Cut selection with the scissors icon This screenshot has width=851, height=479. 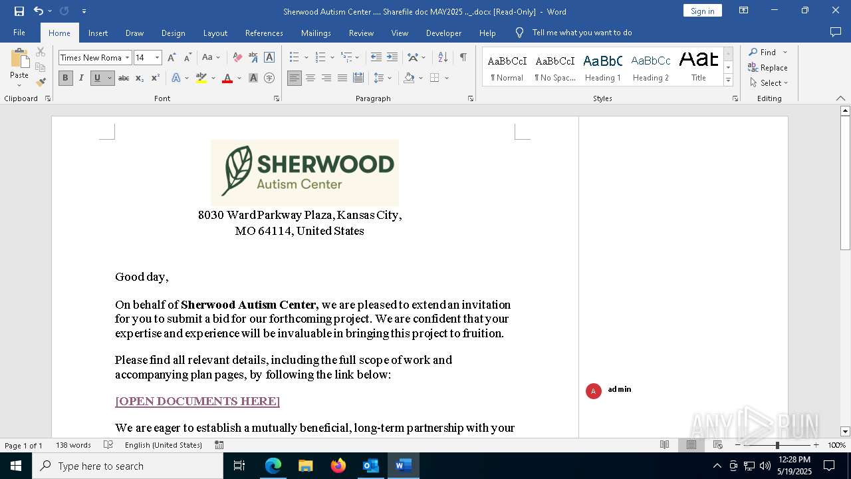[41, 52]
